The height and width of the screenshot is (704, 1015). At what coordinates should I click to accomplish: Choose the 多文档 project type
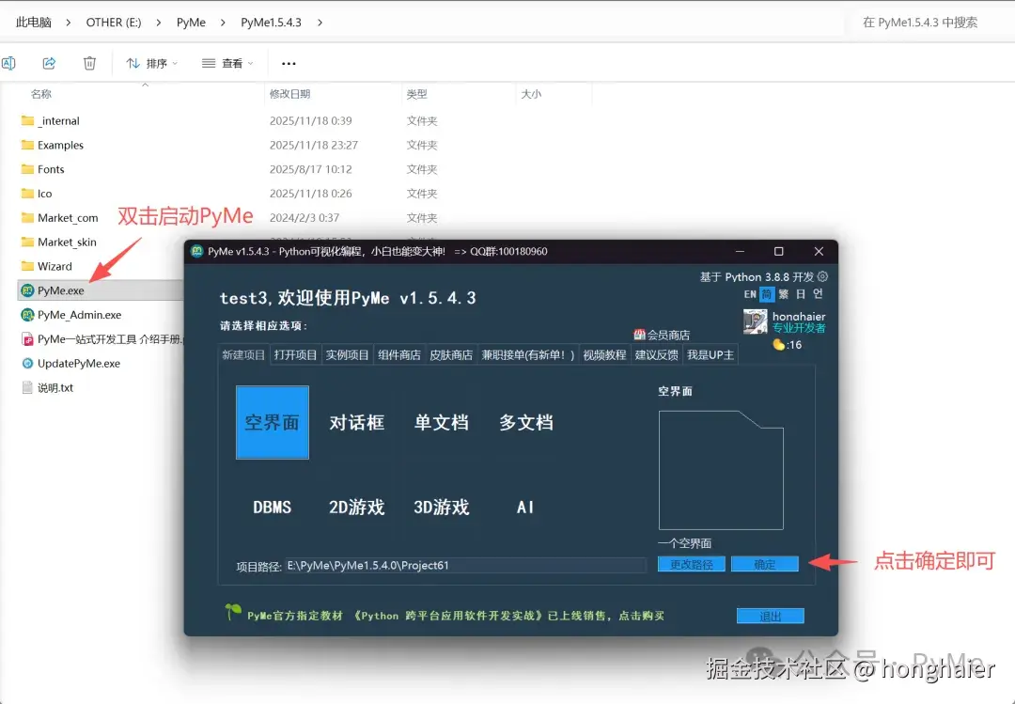[x=523, y=423]
